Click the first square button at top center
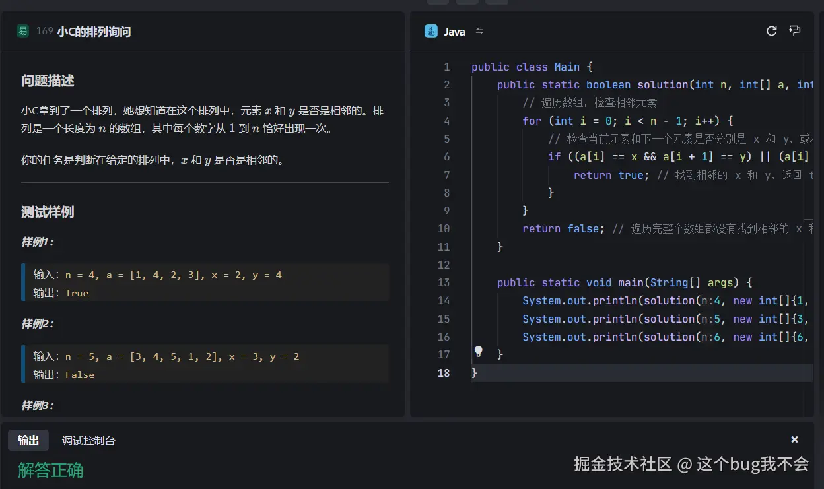The width and height of the screenshot is (824, 489). 438,2
